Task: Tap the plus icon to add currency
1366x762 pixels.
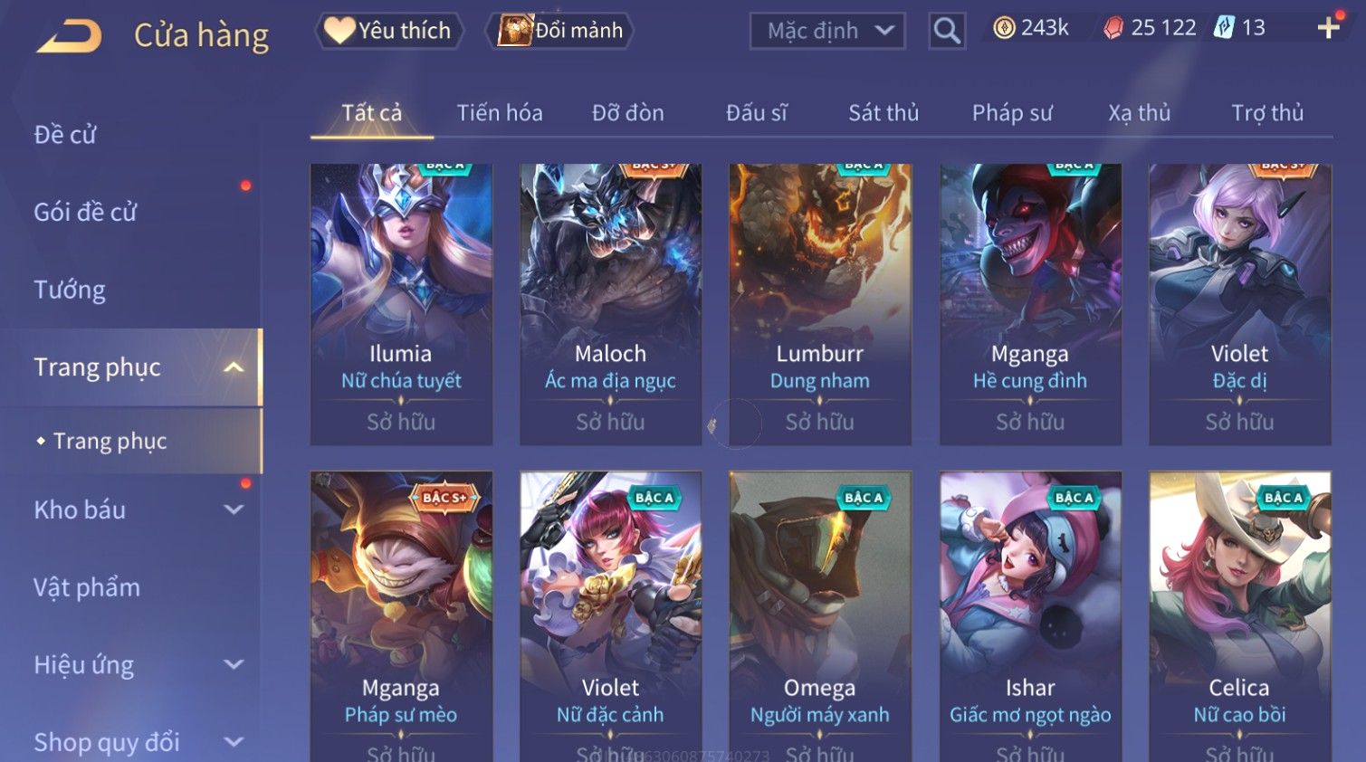Action: pyautogui.click(x=1328, y=28)
